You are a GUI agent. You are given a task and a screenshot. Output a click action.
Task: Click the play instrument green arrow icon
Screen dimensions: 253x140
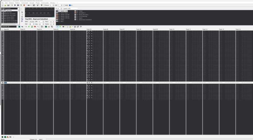coord(60,27)
